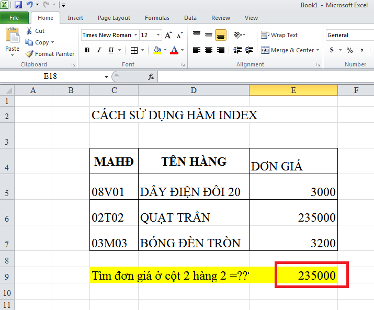This screenshot has height=310, width=374.
Task: Click the Orientation text angle icon
Action: tap(237, 35)
